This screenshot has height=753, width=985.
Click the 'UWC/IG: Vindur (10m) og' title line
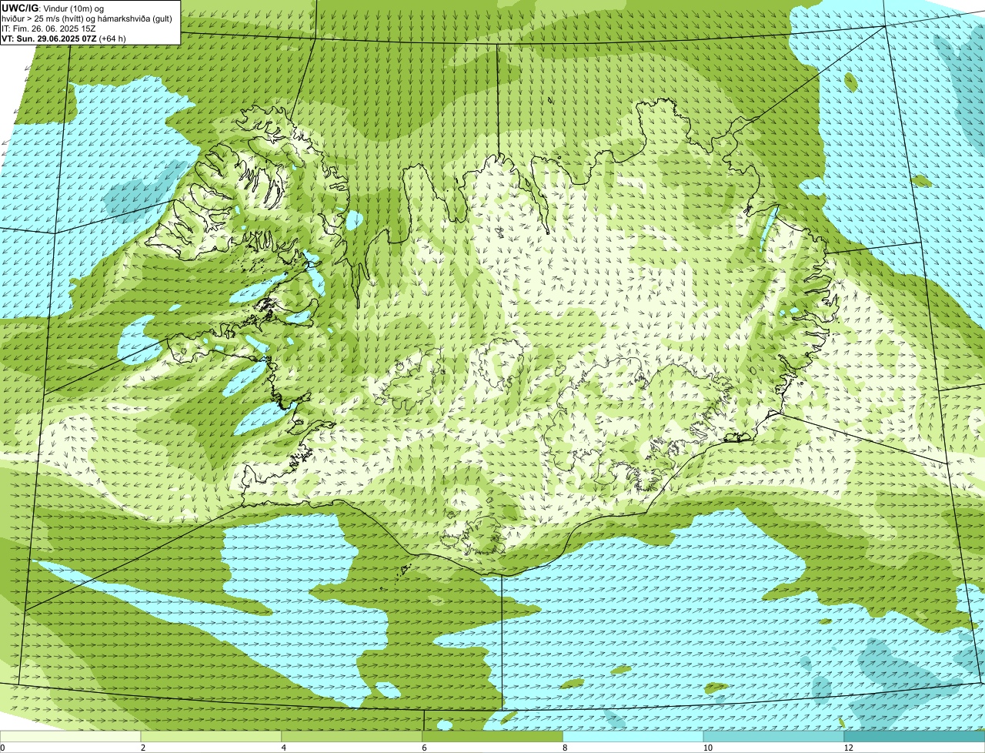tap(53, 8)
